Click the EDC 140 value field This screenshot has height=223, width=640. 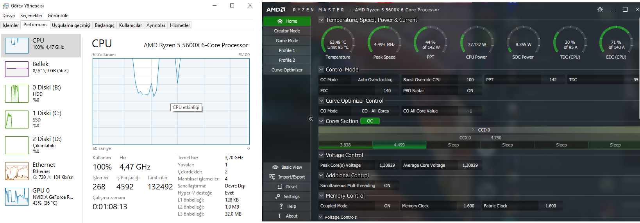387,91
